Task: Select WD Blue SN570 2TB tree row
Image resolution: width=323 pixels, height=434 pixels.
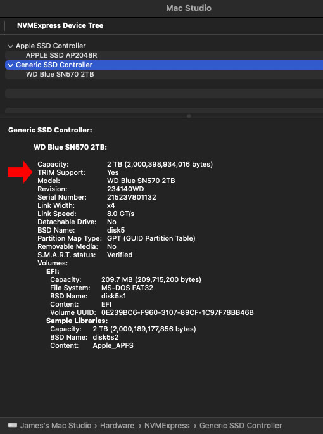Action: point(164,75)
